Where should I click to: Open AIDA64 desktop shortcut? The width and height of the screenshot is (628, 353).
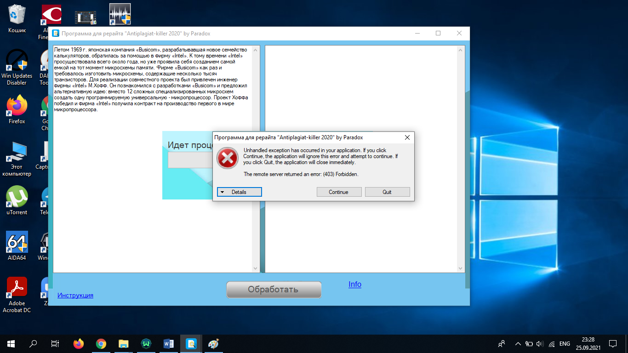[x=17, y=244]
